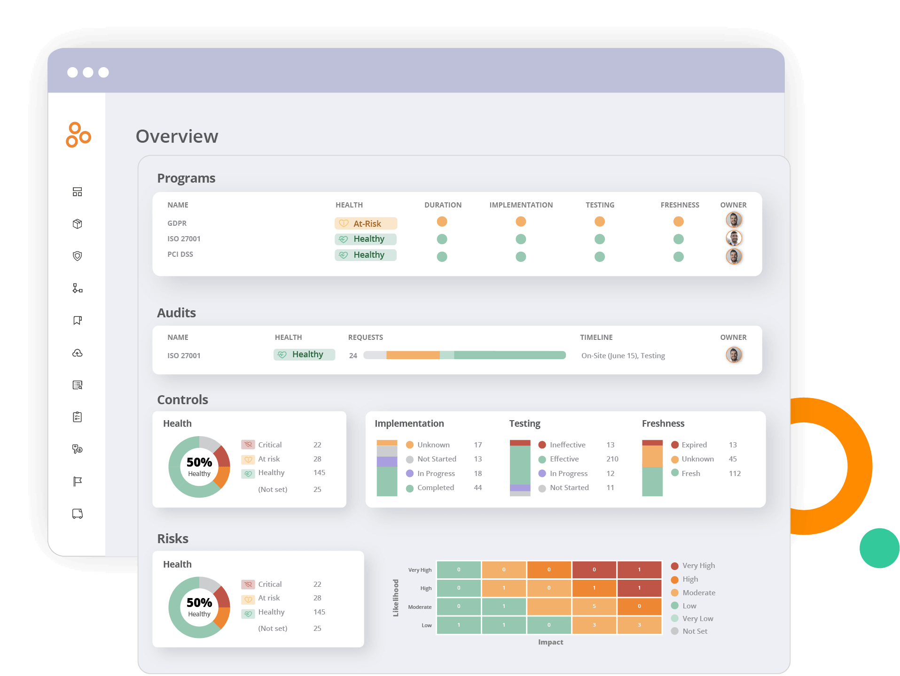The image size is (900, 676).
Task: Click the GDPR Duration status dot
Action: pyautogui.click(x=442, y=222)
